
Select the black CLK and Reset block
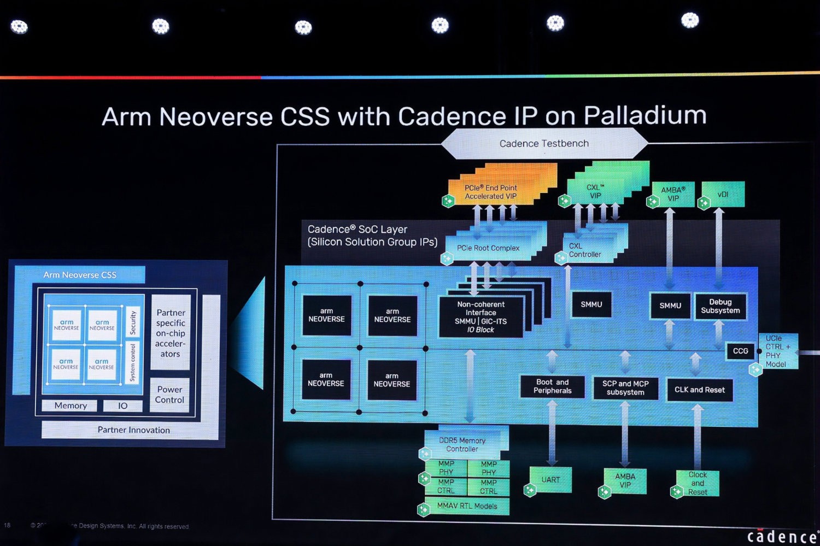699,390
